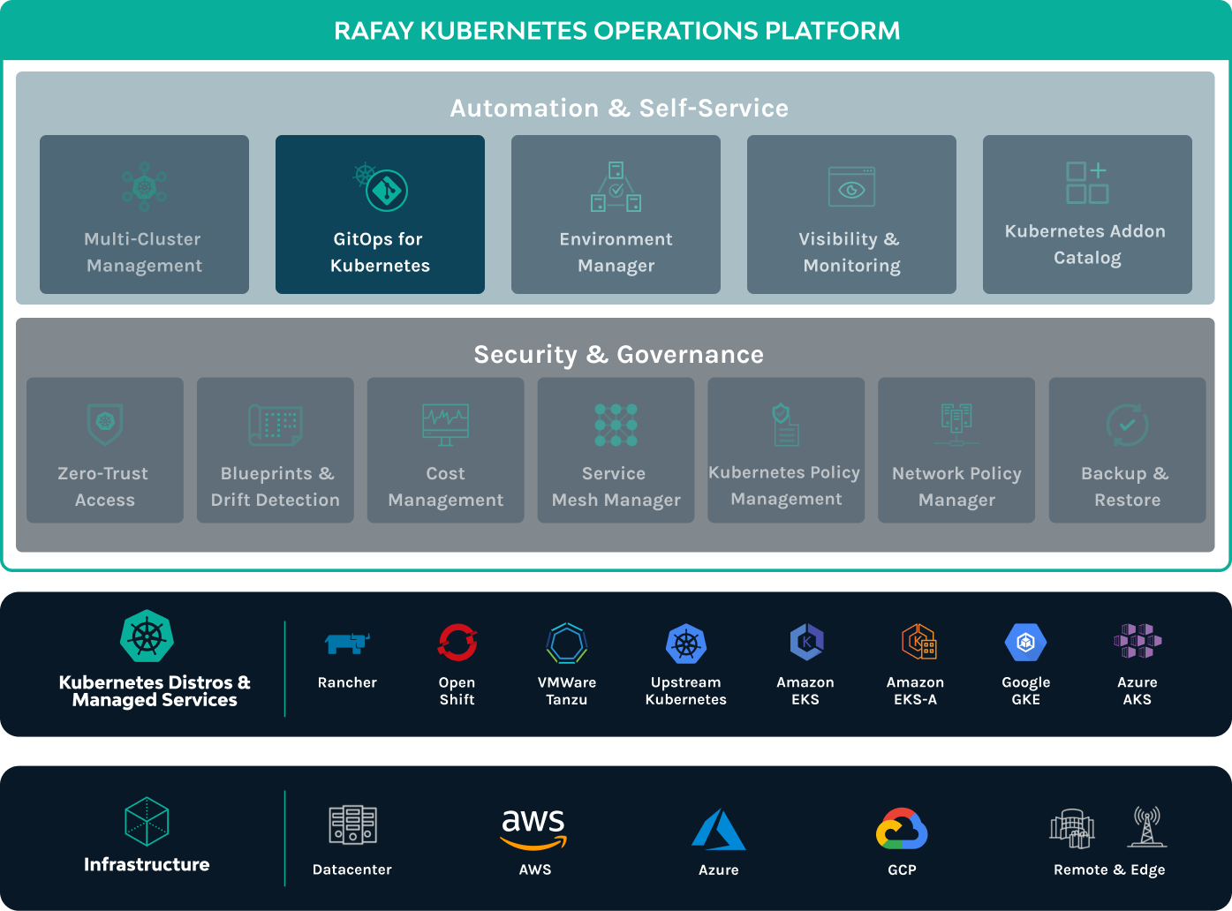
Task: Click the Azure AKS text label
Action: pyautogui.click(x=1138, y=691)
